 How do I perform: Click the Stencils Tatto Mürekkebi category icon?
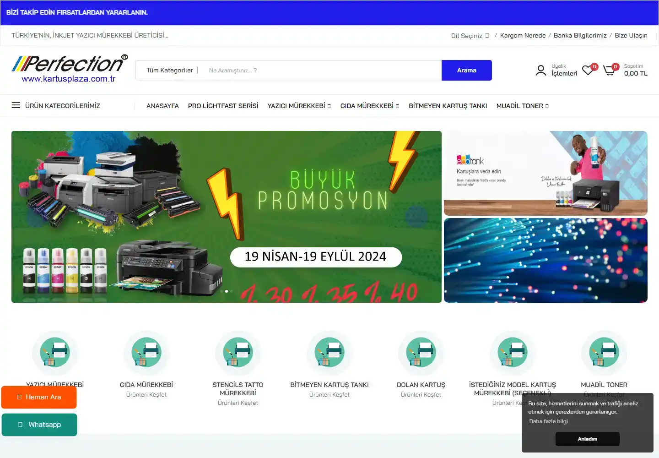[238, 353]
